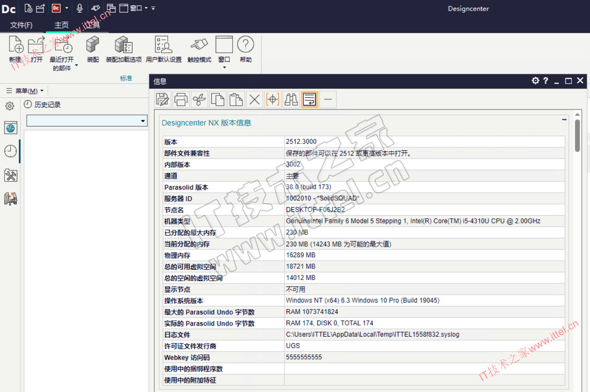Click the 信息 window vertical scrollbar

(577, 136)
